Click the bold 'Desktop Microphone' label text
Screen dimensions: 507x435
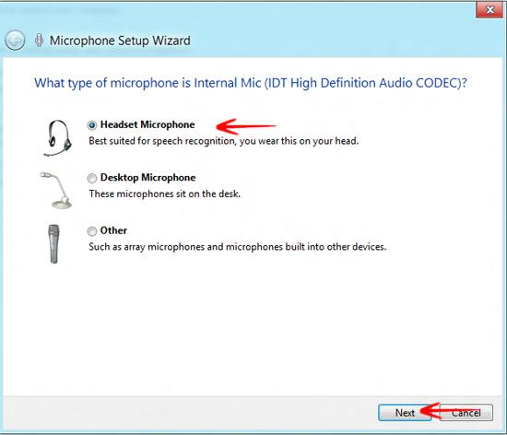click(x=148, y=178)
